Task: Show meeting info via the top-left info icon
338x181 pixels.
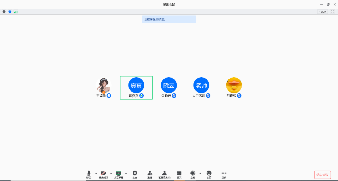Action: point(4,12)
